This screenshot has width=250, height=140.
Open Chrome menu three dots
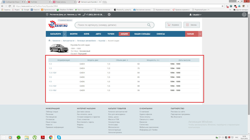[x=248, y=6]
